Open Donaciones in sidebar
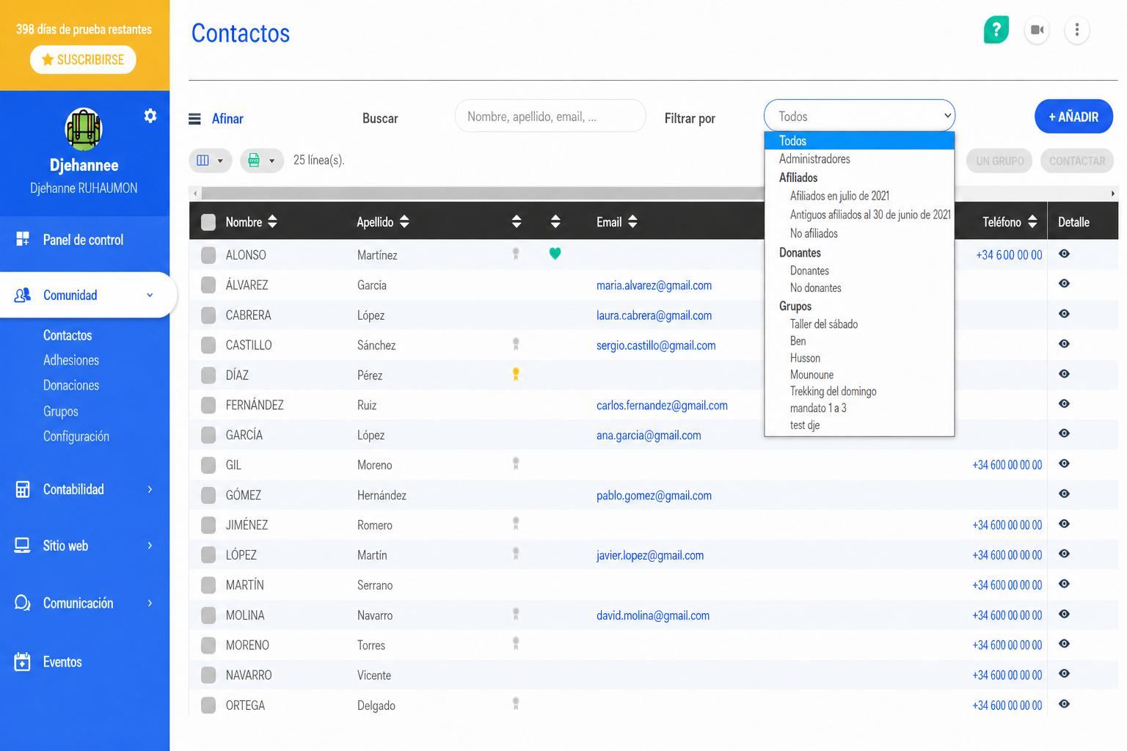The width and height of the screenshot is (1127, 751). [x=71, y=385]
